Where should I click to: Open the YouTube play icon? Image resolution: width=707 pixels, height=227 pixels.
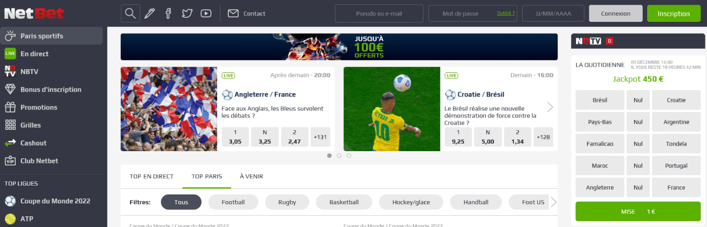coord(206,13)
